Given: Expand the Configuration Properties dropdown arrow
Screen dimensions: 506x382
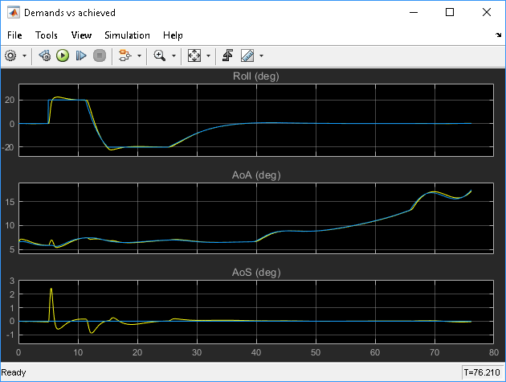Looking at the screenshot, I should point(25,56).
